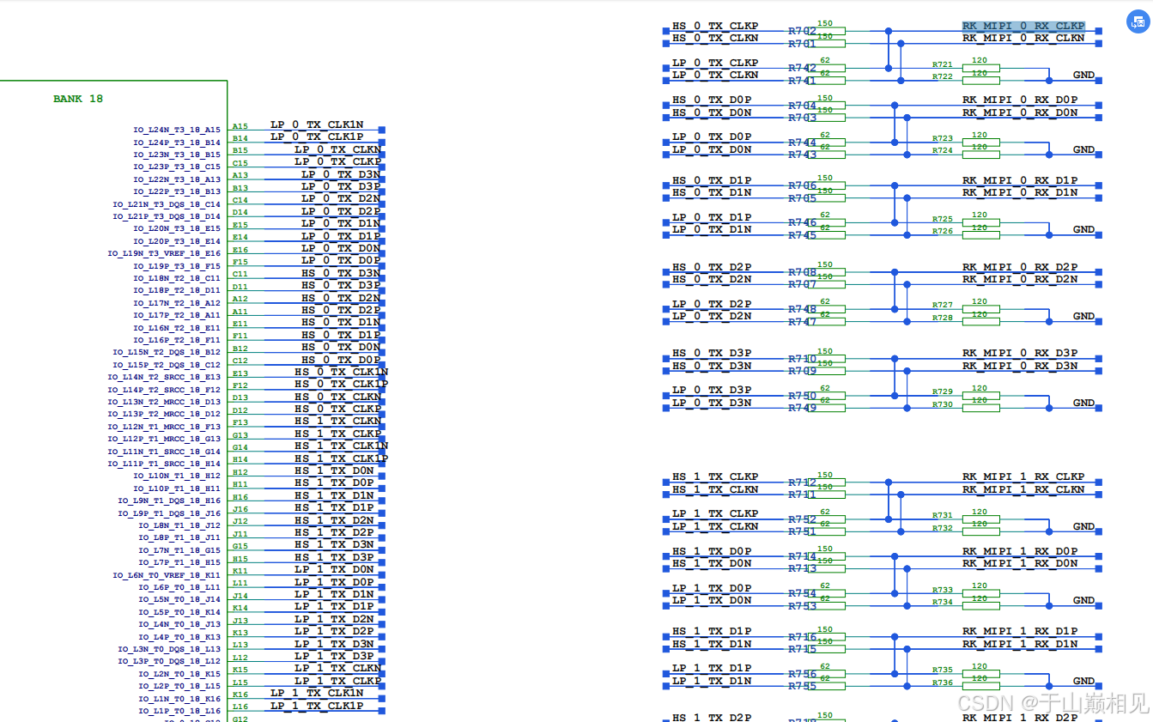Click the HS_1_TX_CLK1P net label
Image resolution: width=1153 pixels, height=722 pixels.
point(342,458)
